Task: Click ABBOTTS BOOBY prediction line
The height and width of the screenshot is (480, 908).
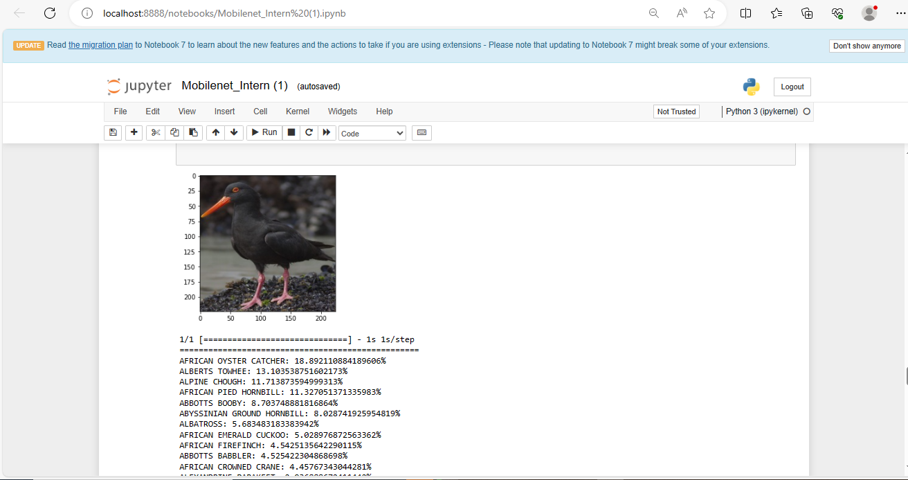Action: pos(258,402)
